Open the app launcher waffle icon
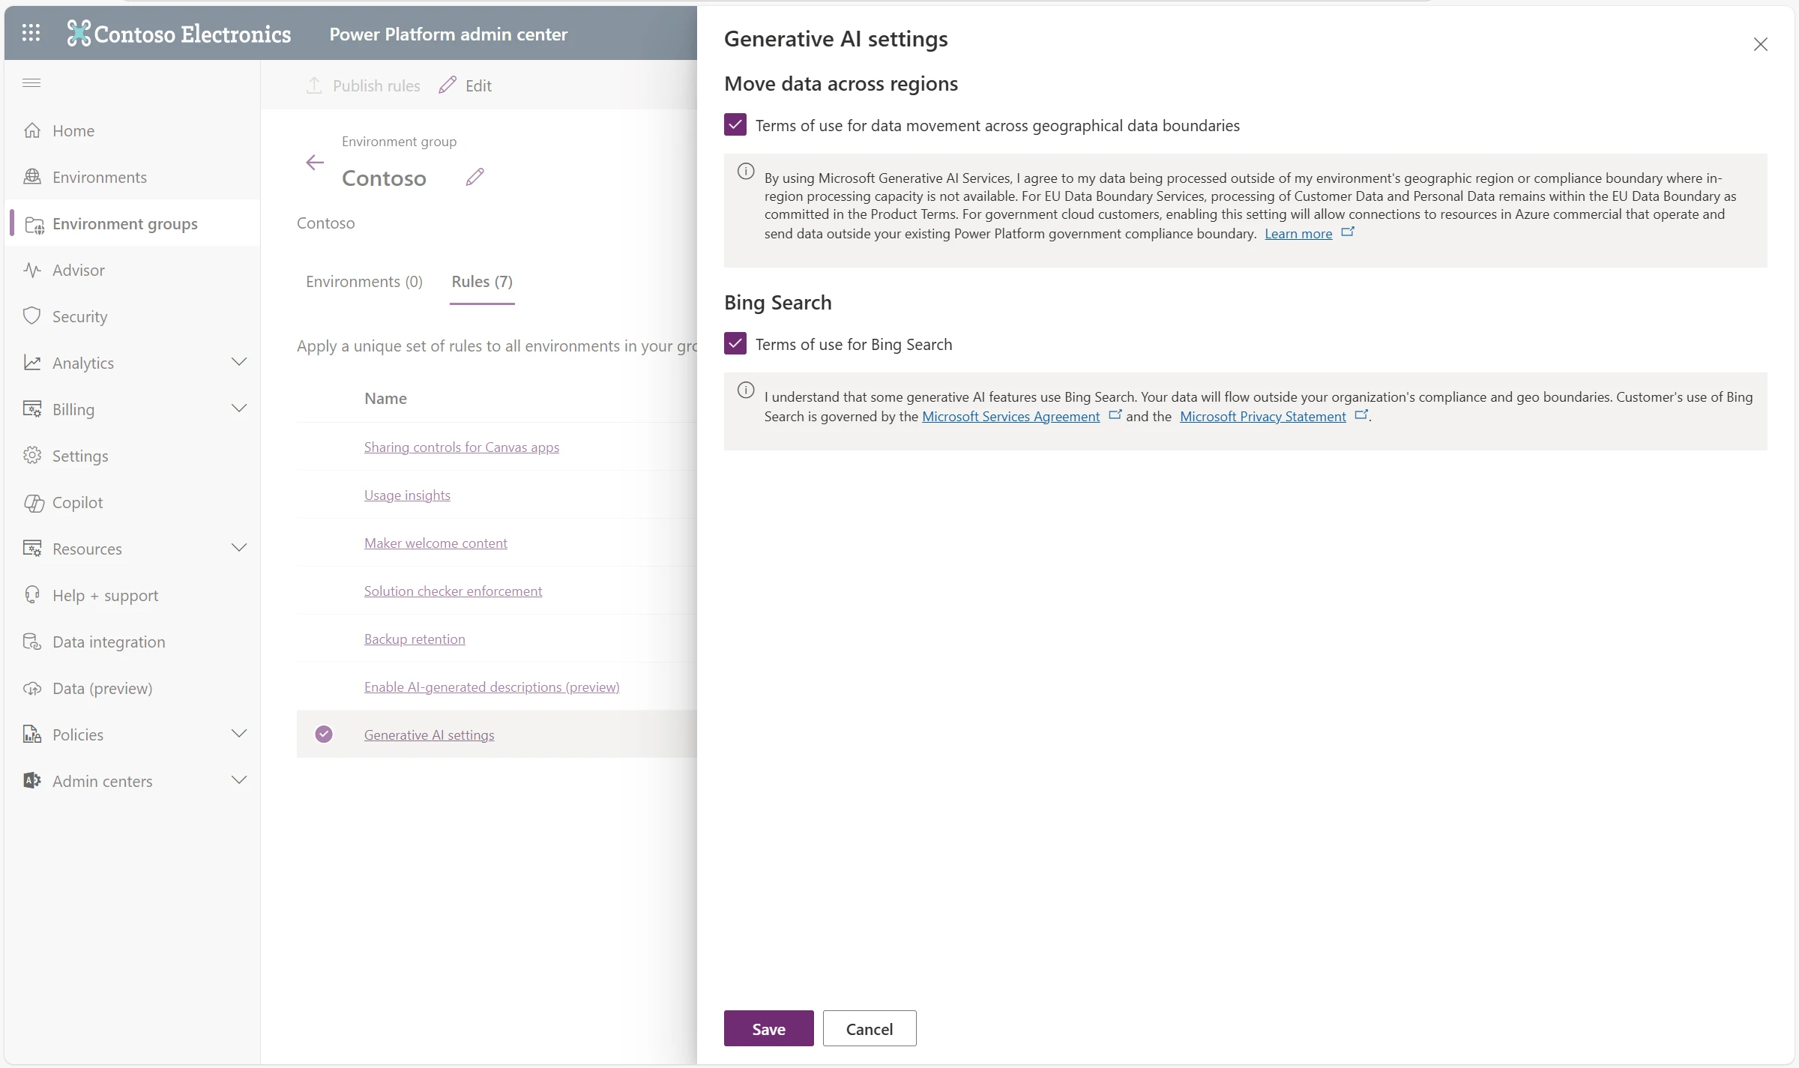The width and height of the screenshot is (1799, 1068). coord(31,33)
